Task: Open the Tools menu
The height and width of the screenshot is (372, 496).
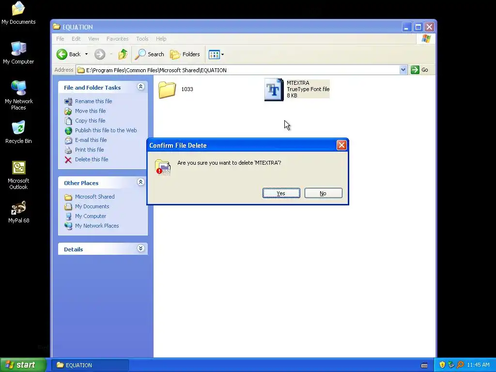Action: (x=142, y=39)
